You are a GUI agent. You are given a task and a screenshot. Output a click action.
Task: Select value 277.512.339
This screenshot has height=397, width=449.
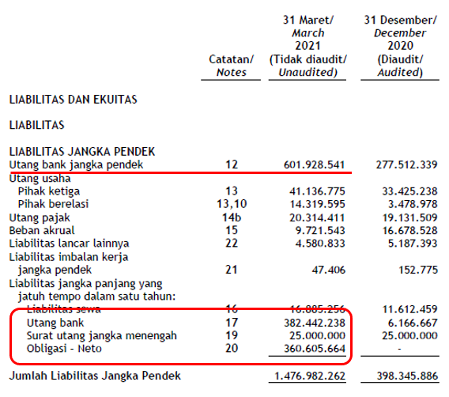click(x=406, y=164)
